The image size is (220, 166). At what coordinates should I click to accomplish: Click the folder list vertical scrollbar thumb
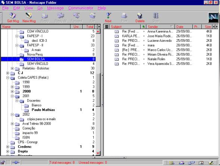coord(98,90)
